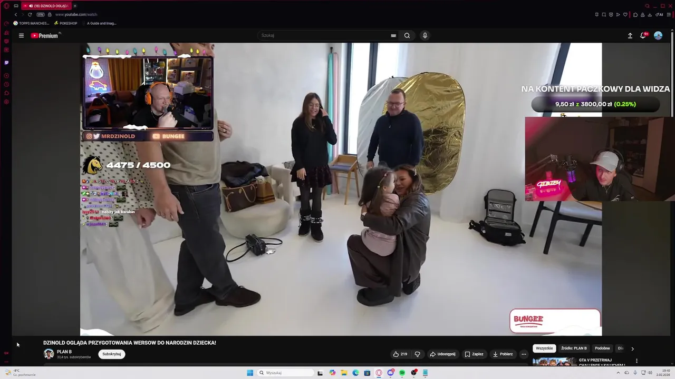Select the Źródło: PLAN B chip
The height and width of the screenshot is (379, 675).
[574, 348]
